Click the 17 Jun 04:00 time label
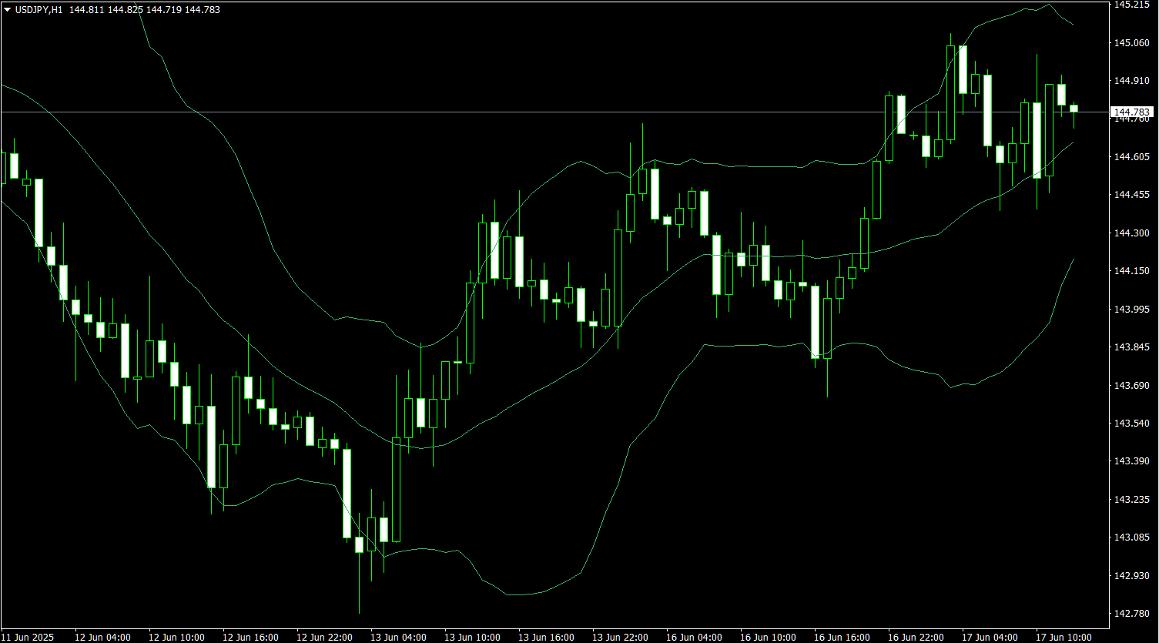 tap(990, 638)
